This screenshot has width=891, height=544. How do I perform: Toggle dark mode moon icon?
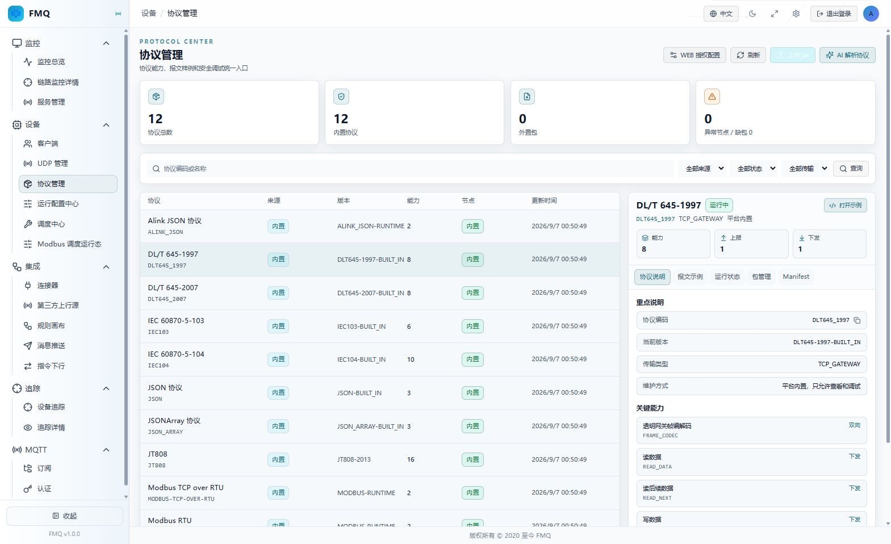click(x=752, y=14)
